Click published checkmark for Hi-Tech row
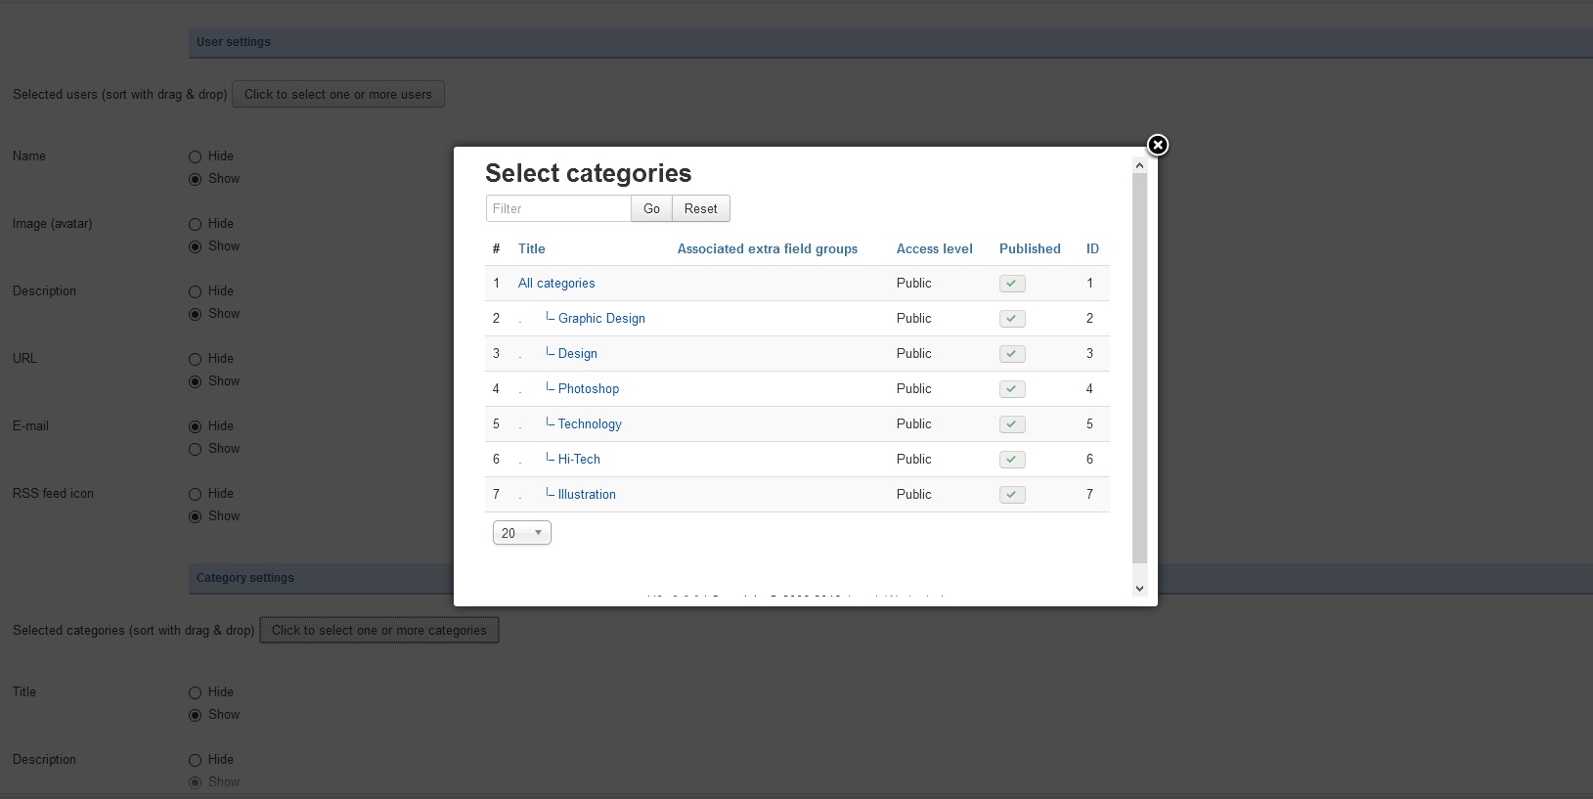The image size is (1593, 799). click(x=1012, y=460)
